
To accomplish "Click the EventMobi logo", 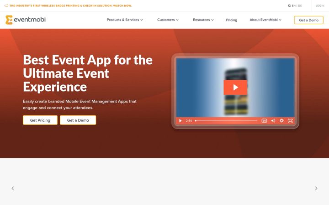I will point(26,20).
